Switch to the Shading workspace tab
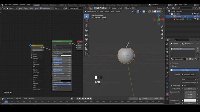The height and width of the screenshot is (112, 200). [82, 5]
